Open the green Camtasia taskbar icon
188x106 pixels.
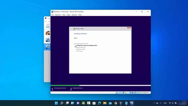(83, 103)
